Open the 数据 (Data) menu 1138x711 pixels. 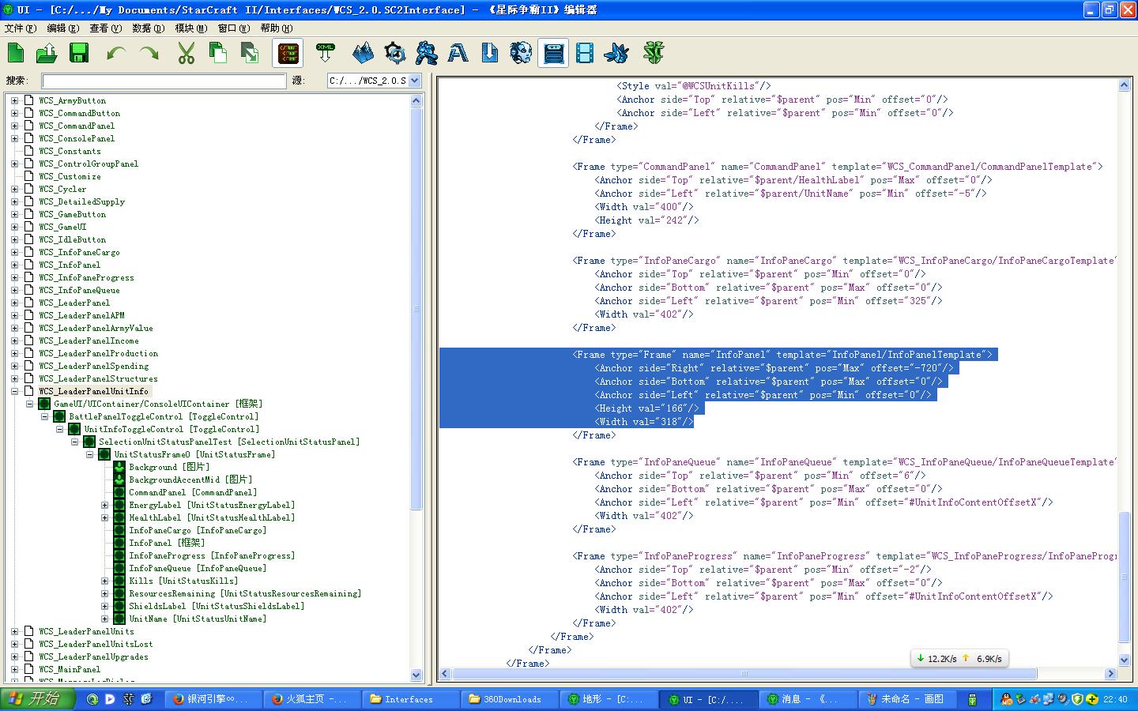coord(148,28)
